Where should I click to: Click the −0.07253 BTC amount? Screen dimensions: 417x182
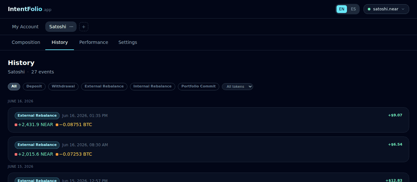click(76, 154)
